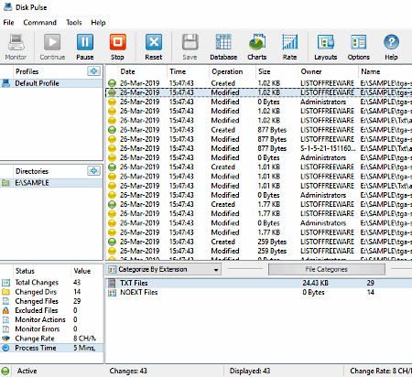Viewport: 412px width, 377px height.
Task: Click the blue Help question-mark icon
Action: 391,42
